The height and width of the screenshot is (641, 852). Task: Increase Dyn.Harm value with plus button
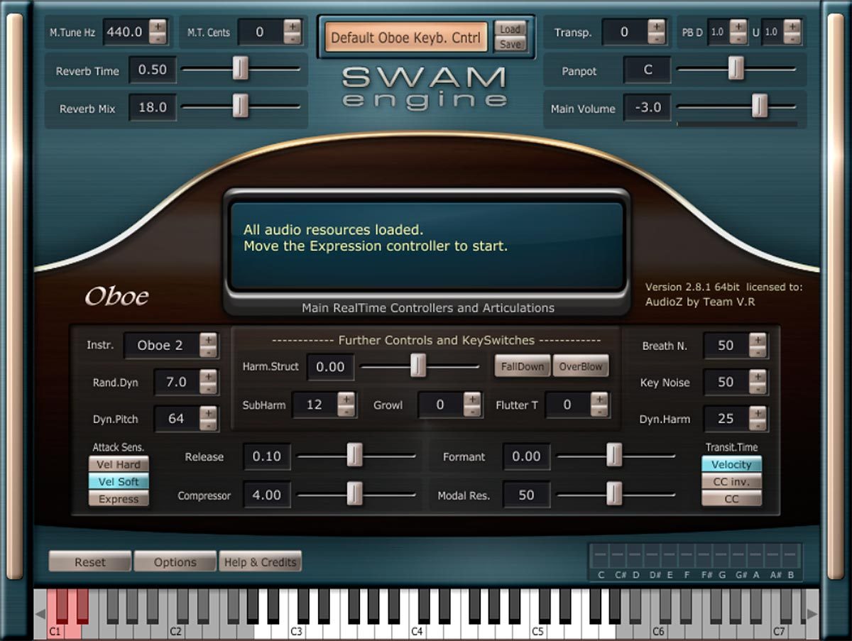click(758, 412)
